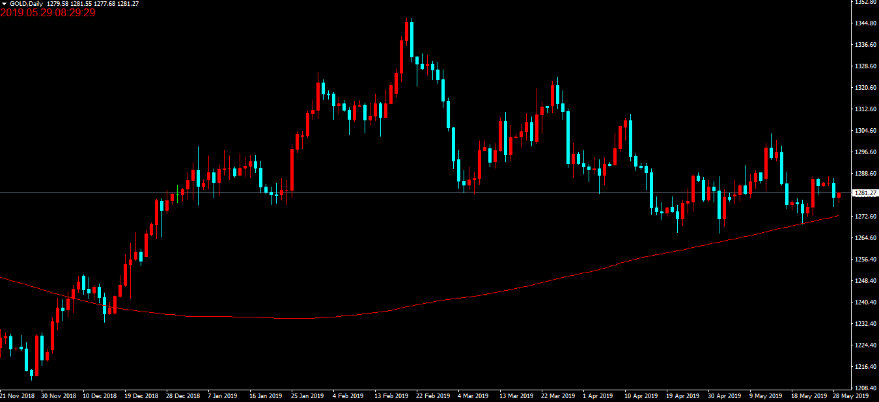Screen dimensions: 879x402
Task: Click the GOLD,Daily chart title text
Action: point(25,4)
